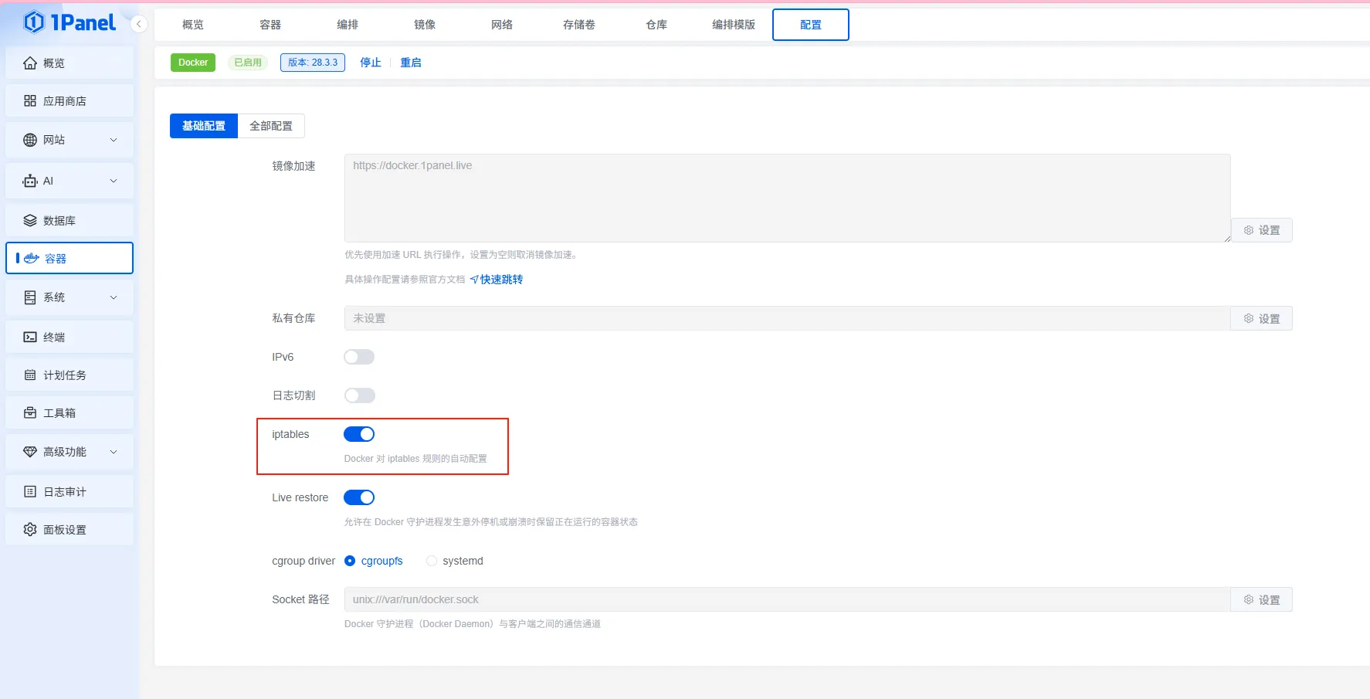1370x699 pixels.
Task: Click the 停止 Docker link
Action: click(x=371, y=63)
